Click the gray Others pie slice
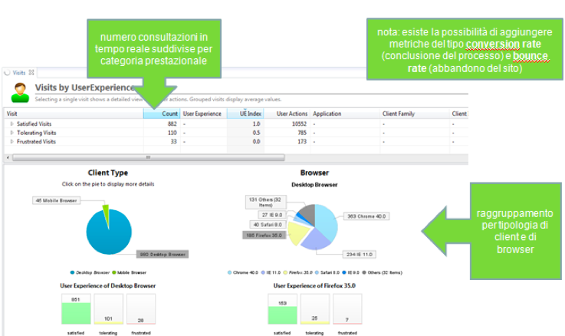This screenshot has width=565, height=336. coord(308,213)
